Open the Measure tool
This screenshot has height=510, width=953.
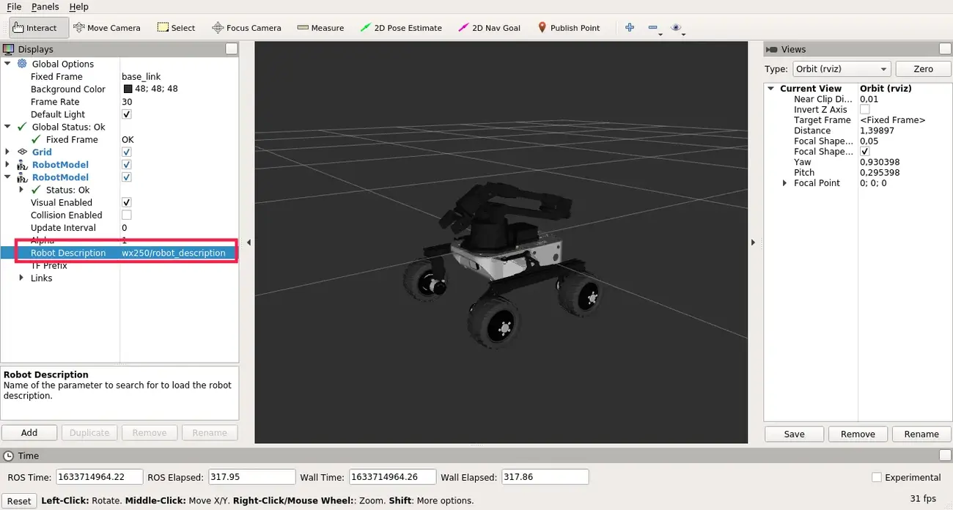(x=320, y=27)
